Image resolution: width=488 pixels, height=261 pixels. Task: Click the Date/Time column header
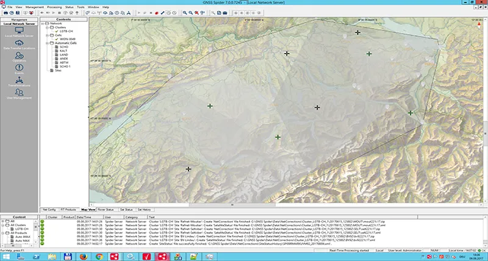(84, 216)
